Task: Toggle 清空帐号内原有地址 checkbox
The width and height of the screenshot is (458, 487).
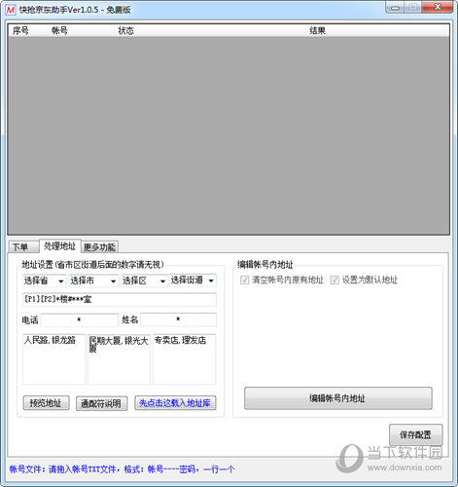Action: tap(244, 280)
